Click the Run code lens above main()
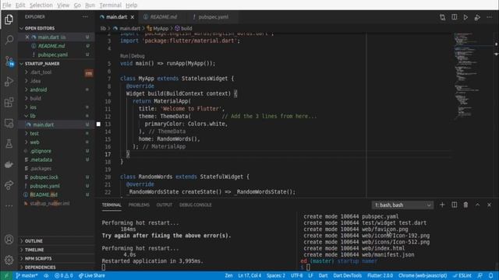Image resolution: width=499 pixels, height=280 pixels. pyautogui.click(x=124, y=56)
